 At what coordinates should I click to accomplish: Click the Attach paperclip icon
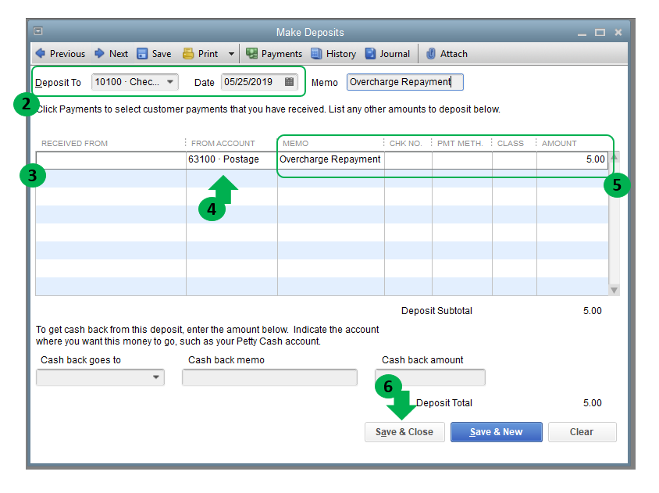430,54
